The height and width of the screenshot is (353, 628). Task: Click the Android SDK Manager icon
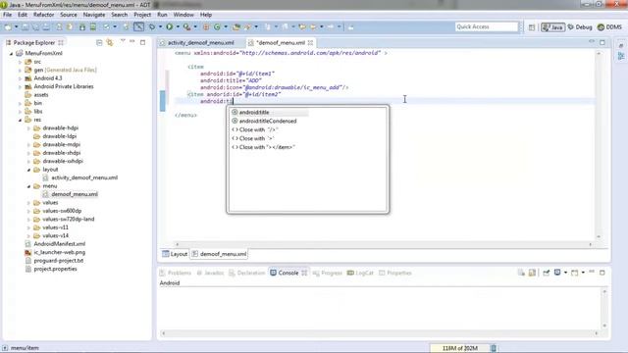(x=82, y=26)
